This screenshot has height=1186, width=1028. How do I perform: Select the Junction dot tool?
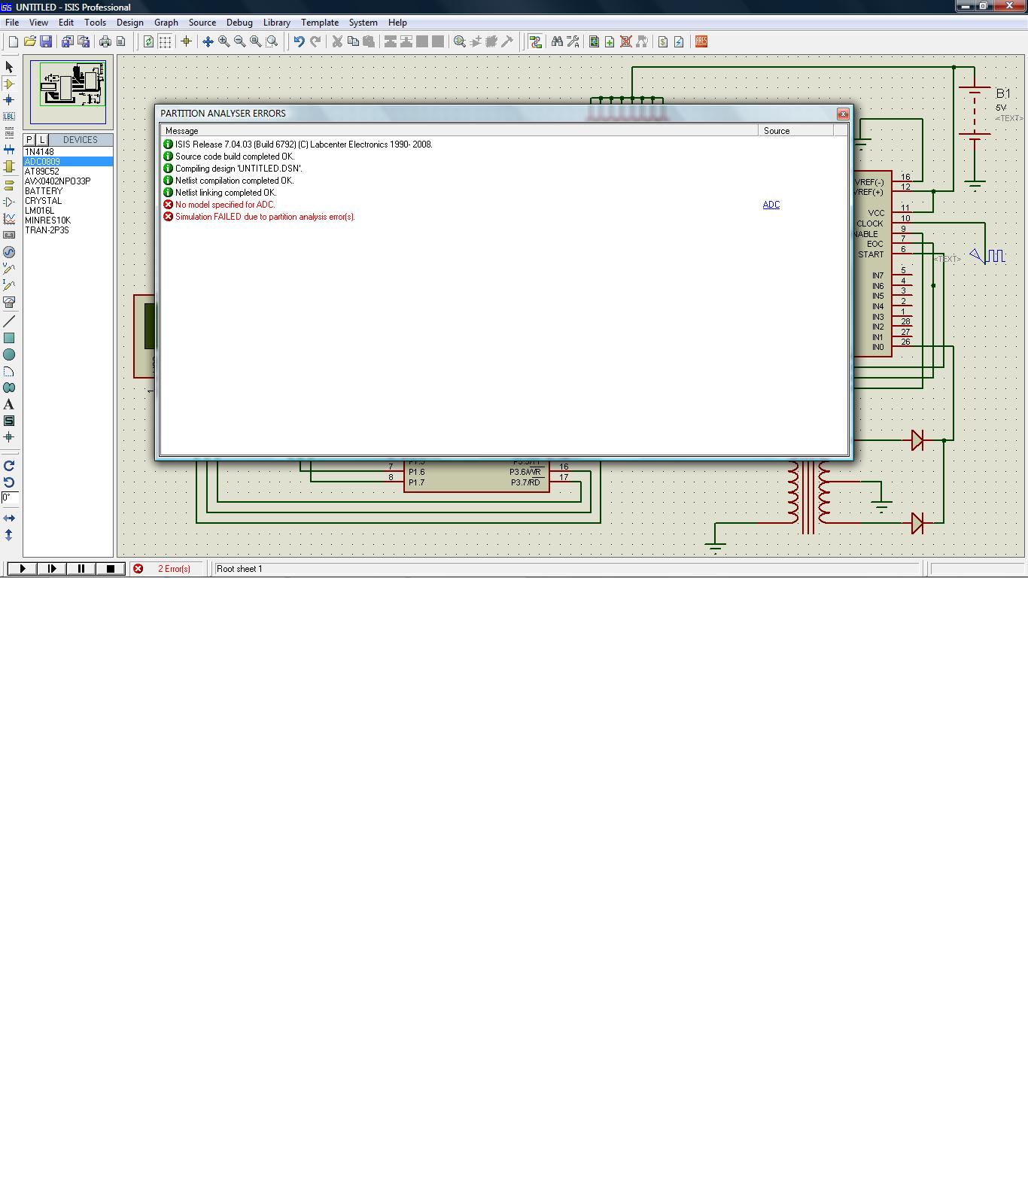point(9,100)
